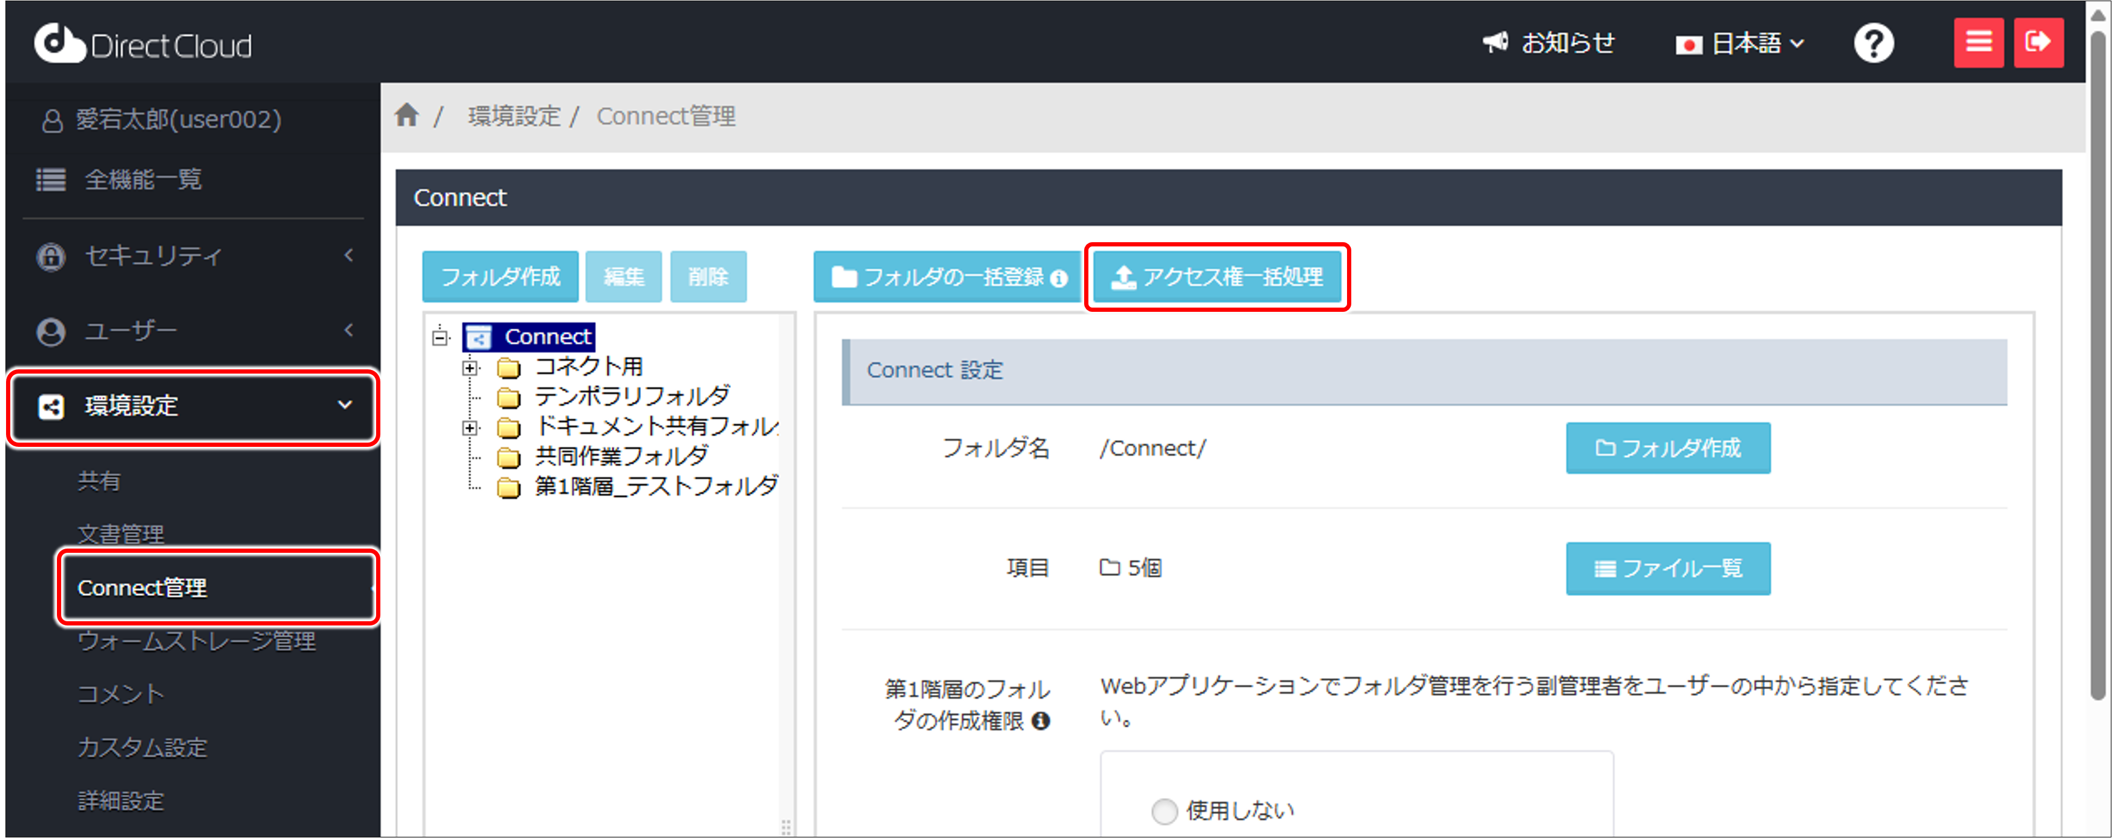Open 全機能一覧 in the sidebar

pos(143,180)
